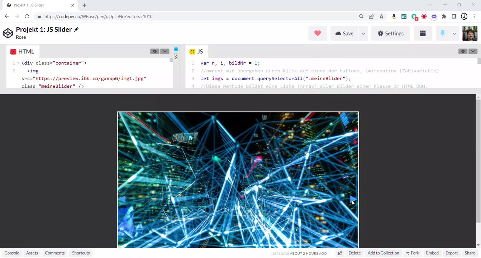
Task: Go forward in browser history
Action: tap(17, 16)
